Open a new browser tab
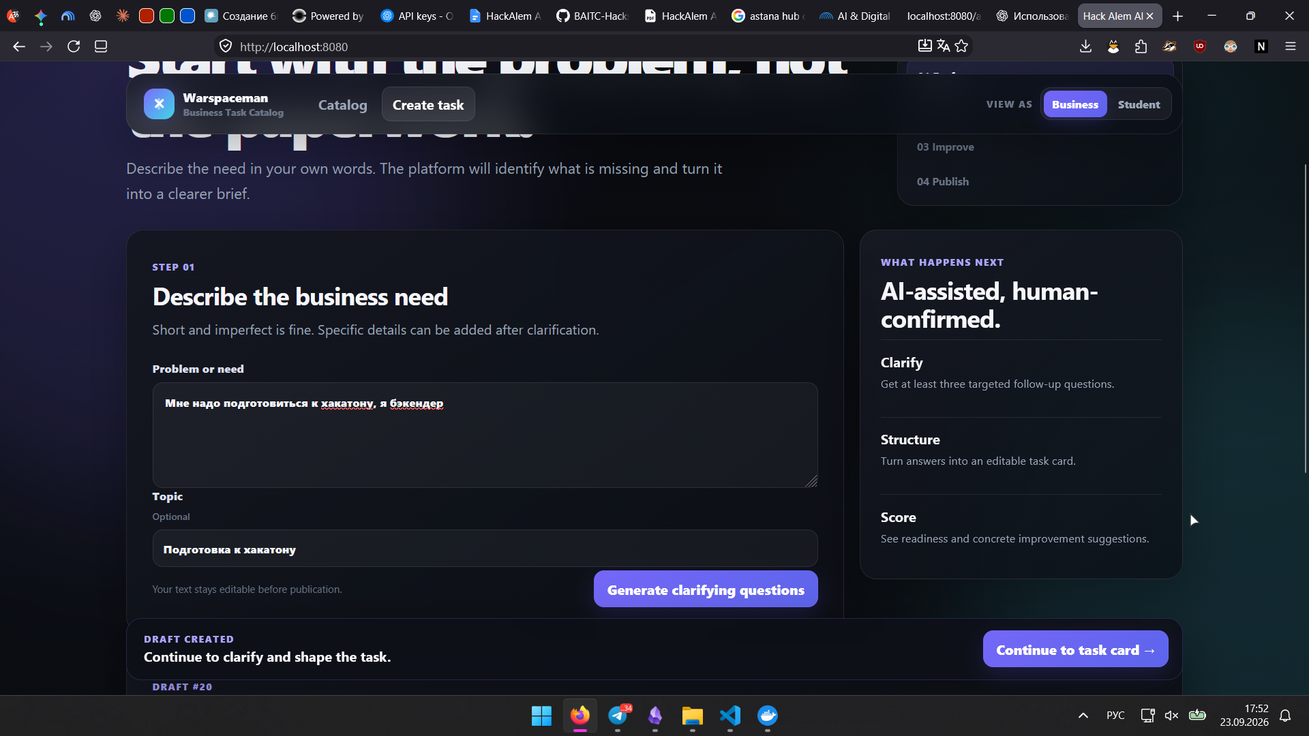Image resolution: width=1309 pixels, height=736 pixels. coord(1177,16)
